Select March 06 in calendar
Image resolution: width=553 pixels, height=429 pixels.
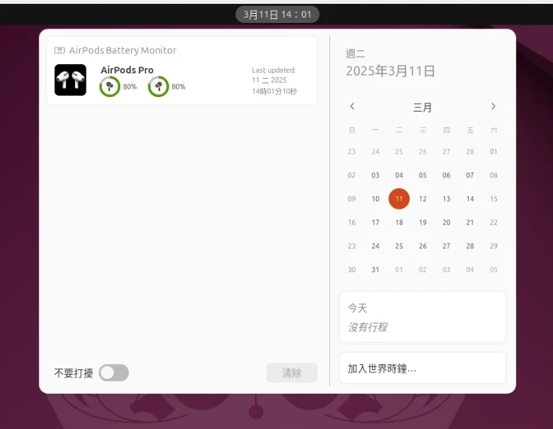446,175
